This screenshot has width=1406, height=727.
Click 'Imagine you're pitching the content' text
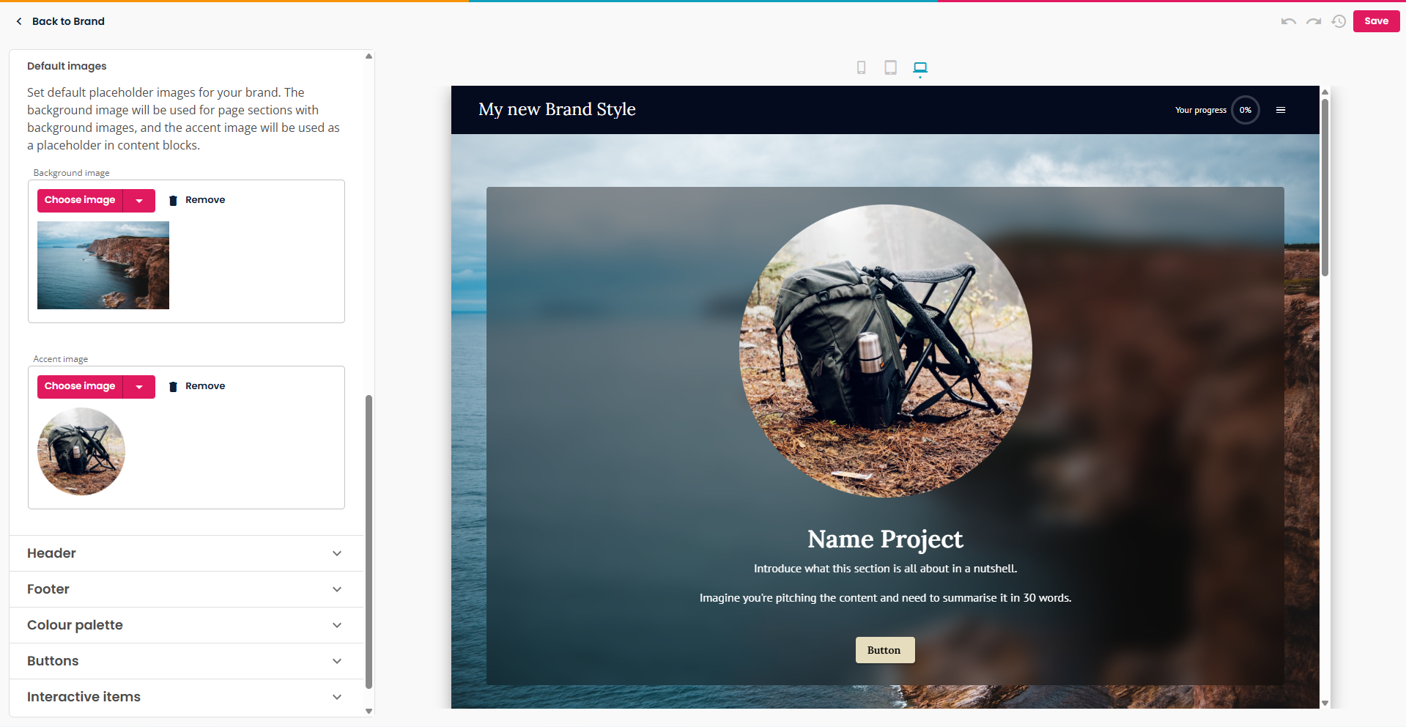[x=885, y=598]
